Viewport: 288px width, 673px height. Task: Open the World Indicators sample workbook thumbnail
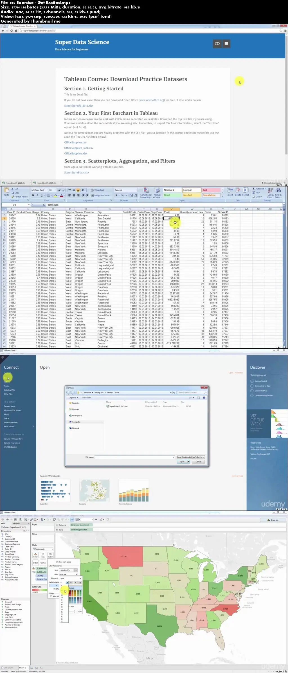[x=134, y=490]
